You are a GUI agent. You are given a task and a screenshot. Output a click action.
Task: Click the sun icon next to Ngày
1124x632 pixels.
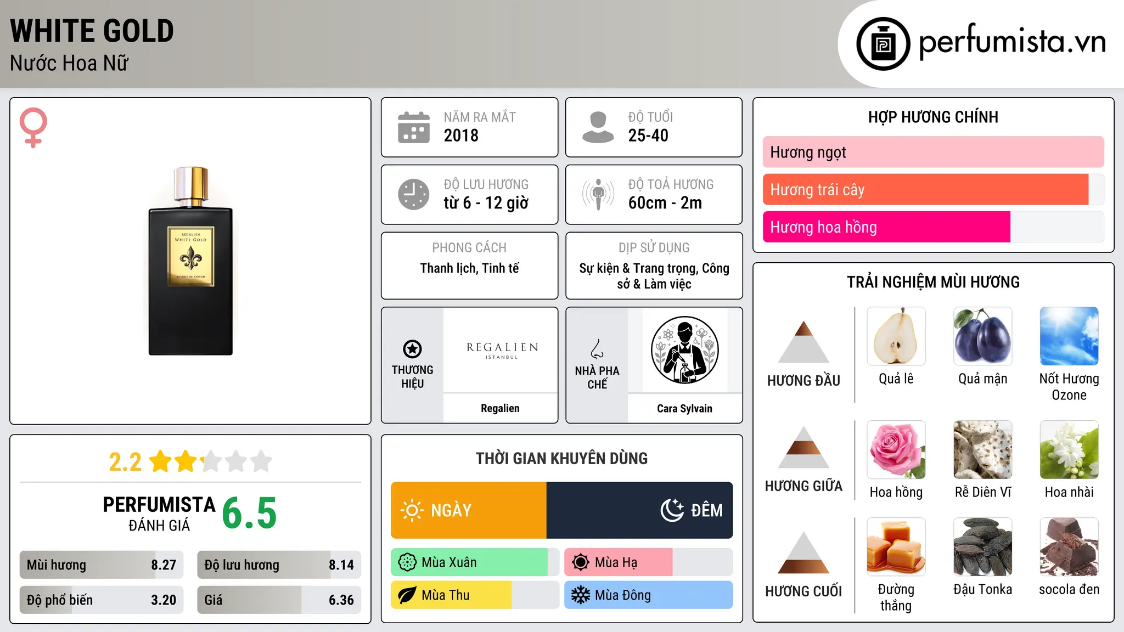click(x=412, y=510)
